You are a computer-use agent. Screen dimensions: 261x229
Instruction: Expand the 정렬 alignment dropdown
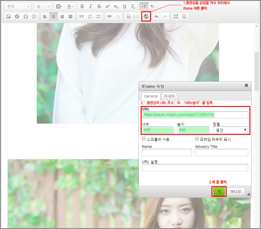(x=230, y=130)
